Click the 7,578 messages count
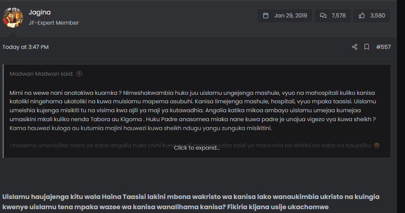The image size is (405, 213). (x=337, y=16)
